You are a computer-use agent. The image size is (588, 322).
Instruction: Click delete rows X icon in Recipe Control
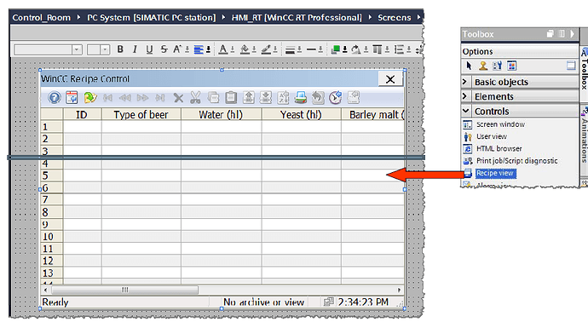tap(178, 98)
